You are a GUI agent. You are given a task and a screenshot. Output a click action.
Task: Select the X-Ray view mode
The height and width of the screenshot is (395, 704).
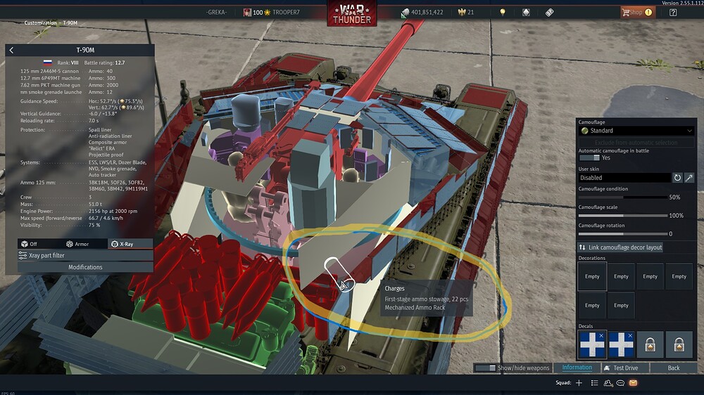pyautogui.click(x=130, y=244)
